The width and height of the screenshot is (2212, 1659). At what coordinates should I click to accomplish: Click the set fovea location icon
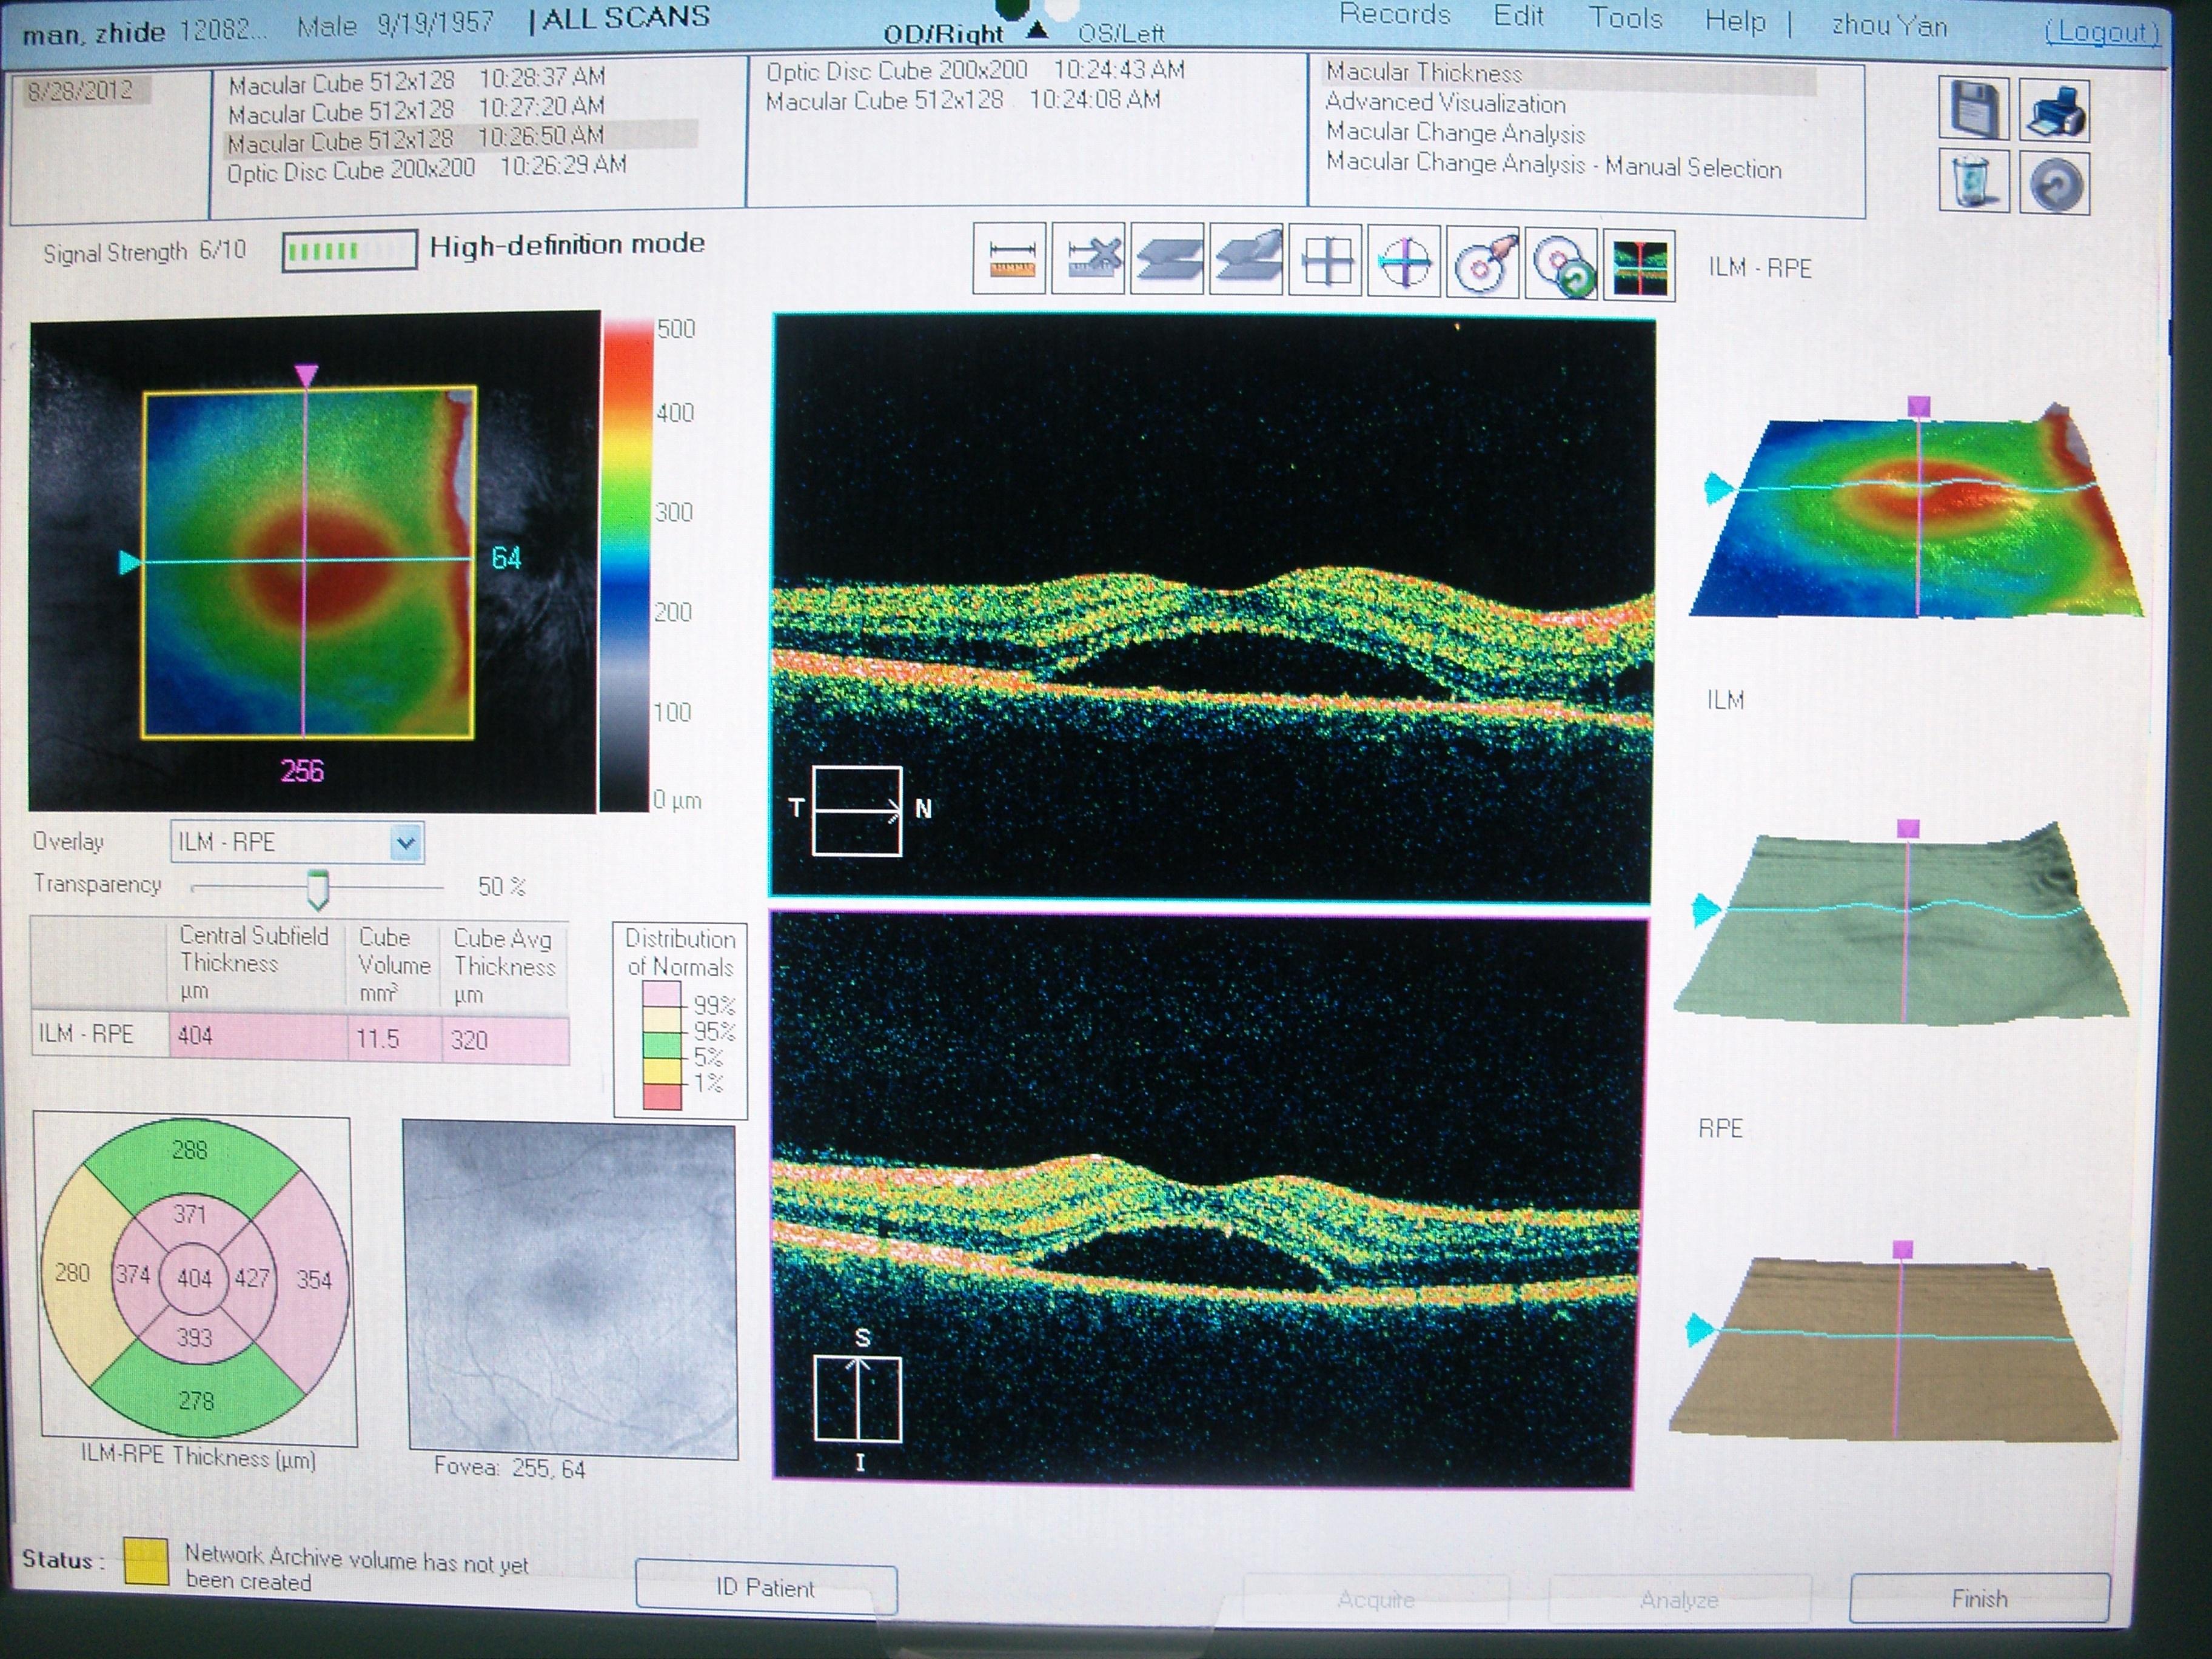[x=1484, y=263]
